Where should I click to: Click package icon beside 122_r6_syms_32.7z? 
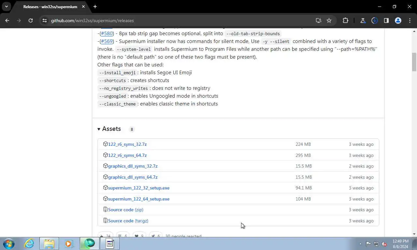pos(105,144)
